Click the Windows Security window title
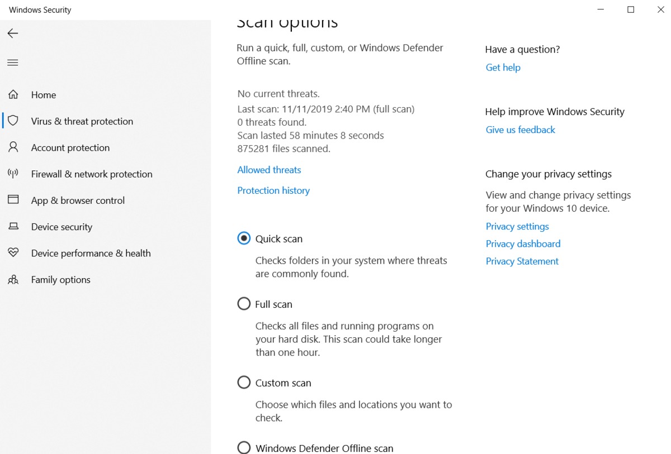The image size is (671, 454). 40,10
